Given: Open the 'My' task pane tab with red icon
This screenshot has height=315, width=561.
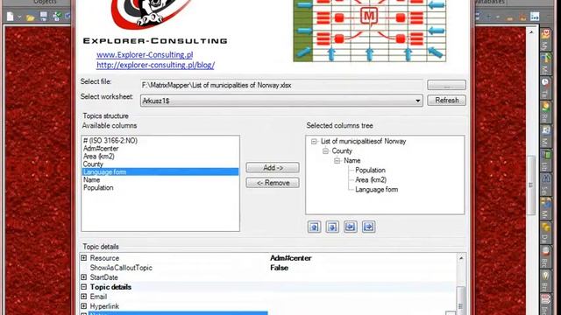Looking at the screenshot, I should [x=545, y=39].
